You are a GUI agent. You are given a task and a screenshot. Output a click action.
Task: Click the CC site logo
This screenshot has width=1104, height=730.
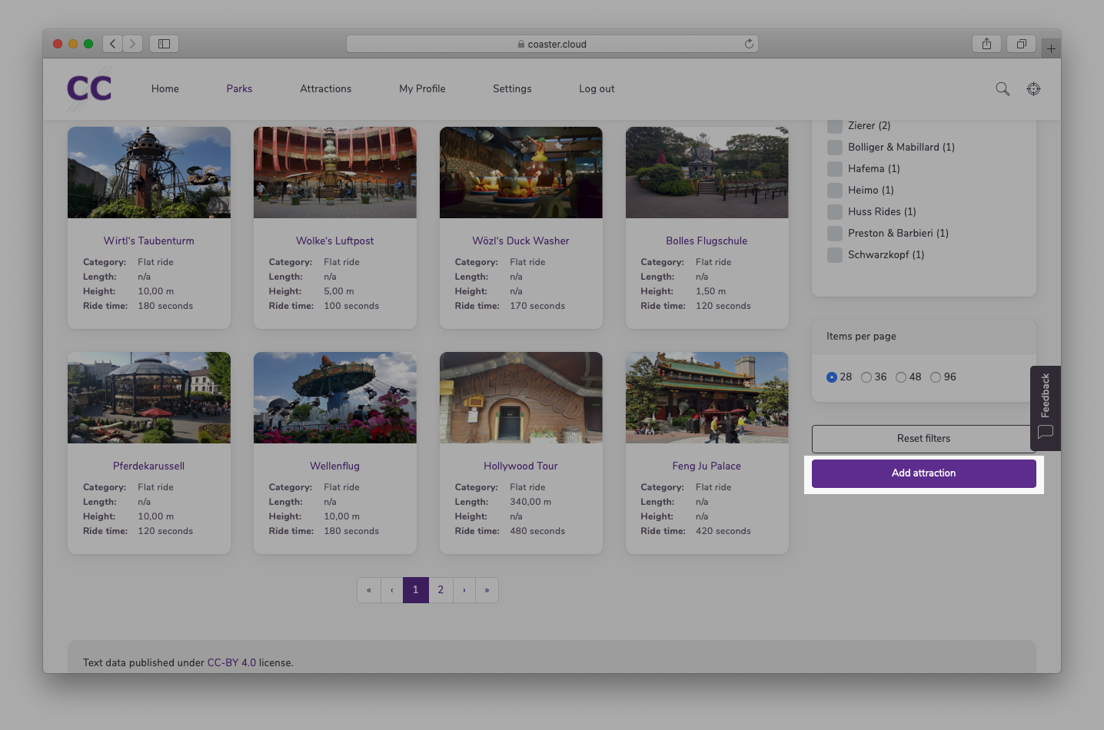[x=89, y=88]
